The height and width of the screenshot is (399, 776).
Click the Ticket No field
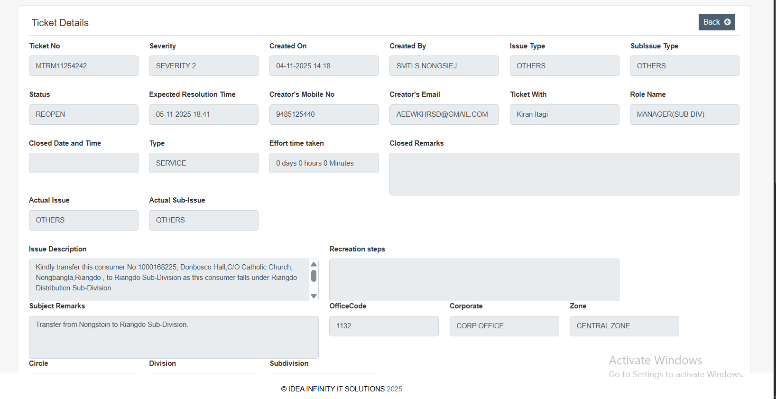[83, 66]
